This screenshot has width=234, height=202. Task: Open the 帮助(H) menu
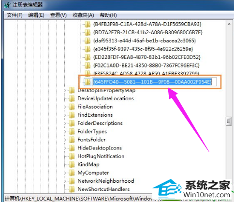click(108, 15)
